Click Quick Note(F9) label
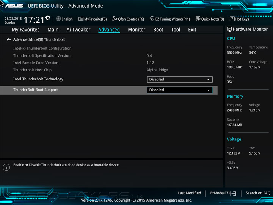Screen dimensions: 273x205 pyautogui.click(x=213, y=19)
